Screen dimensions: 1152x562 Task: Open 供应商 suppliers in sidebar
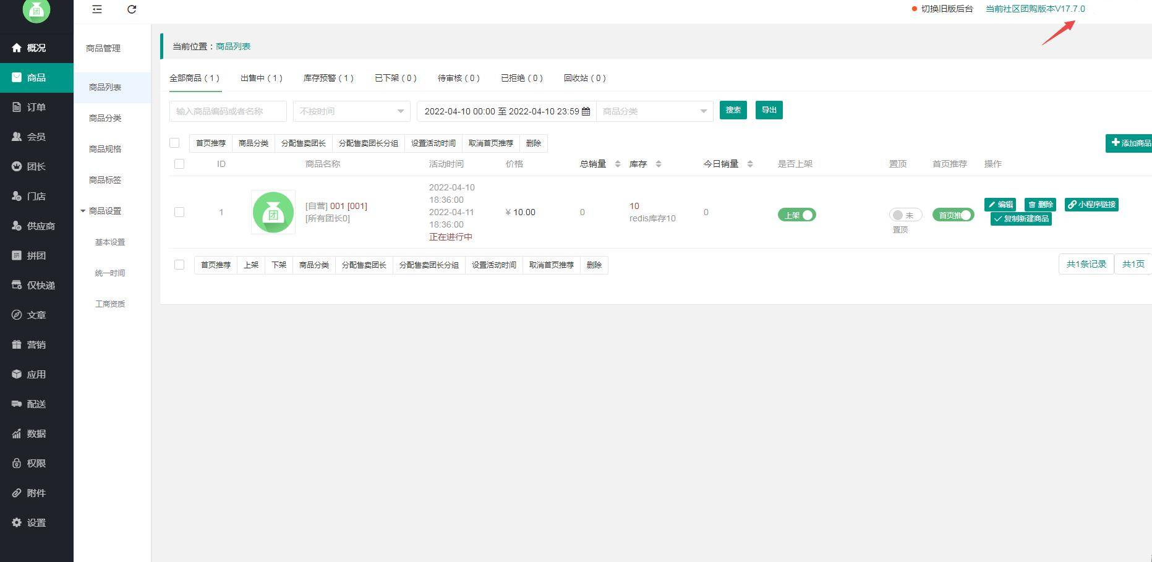(36, 226)
